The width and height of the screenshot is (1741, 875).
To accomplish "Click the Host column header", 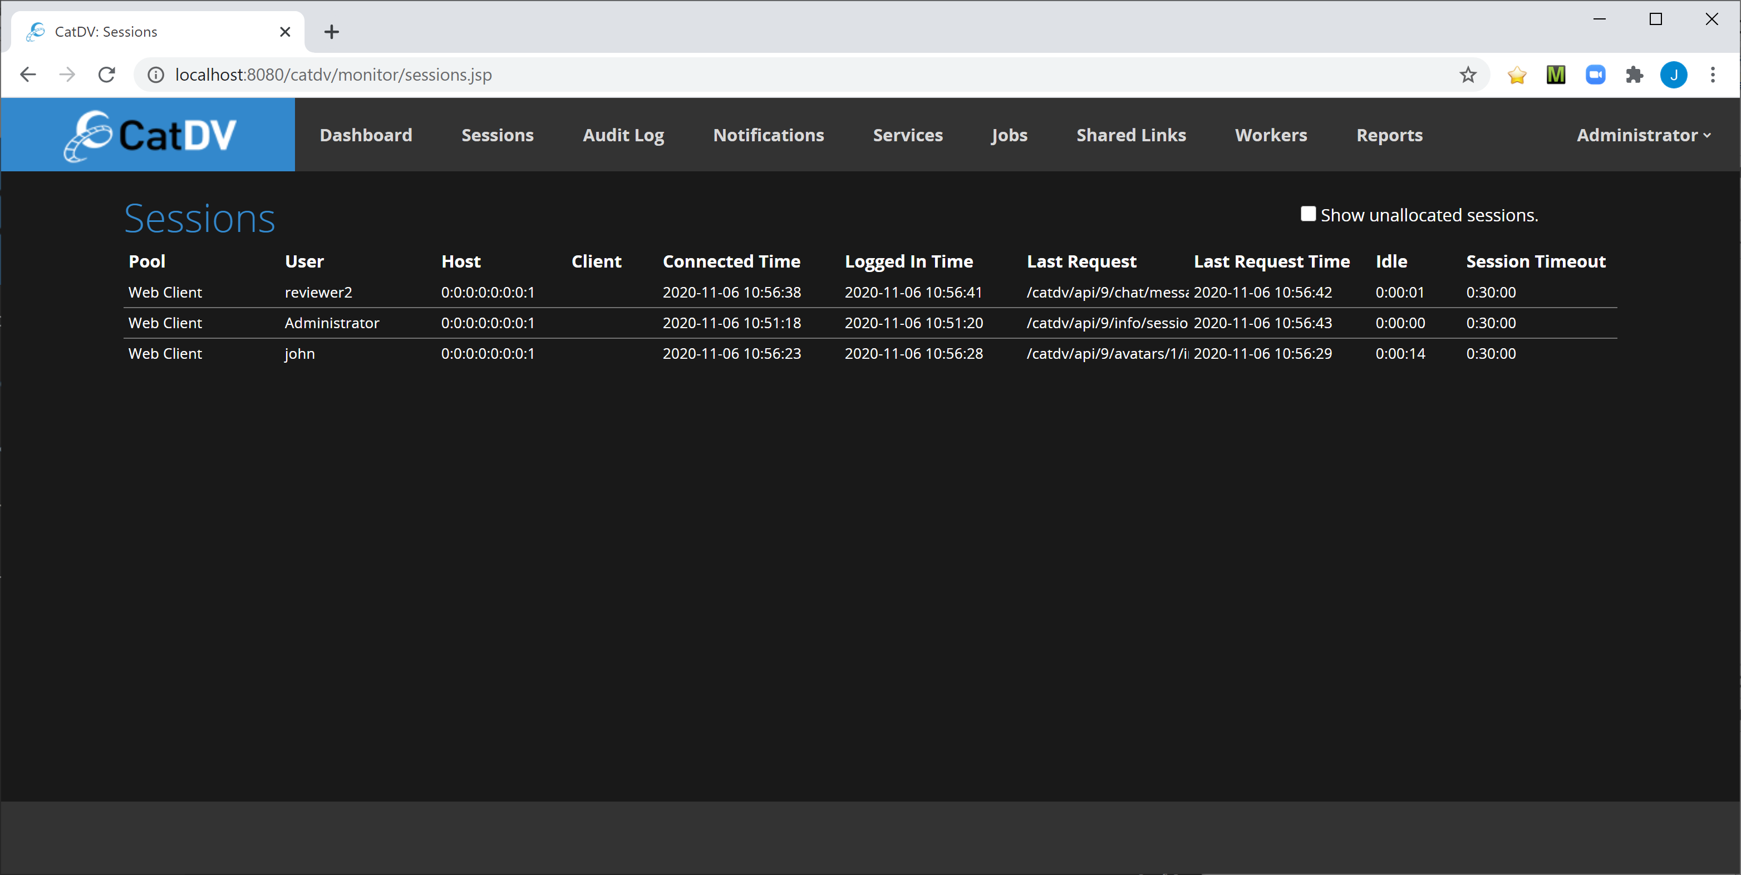I will tap(461, 261).
